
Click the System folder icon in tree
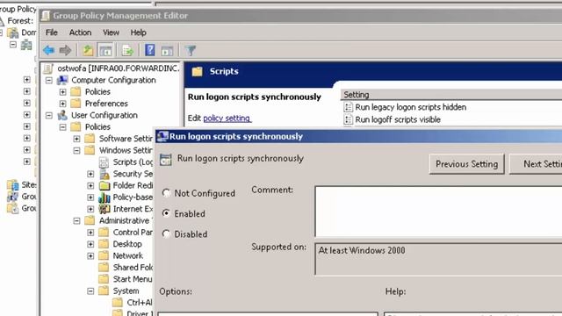click(x=104, y=291)
